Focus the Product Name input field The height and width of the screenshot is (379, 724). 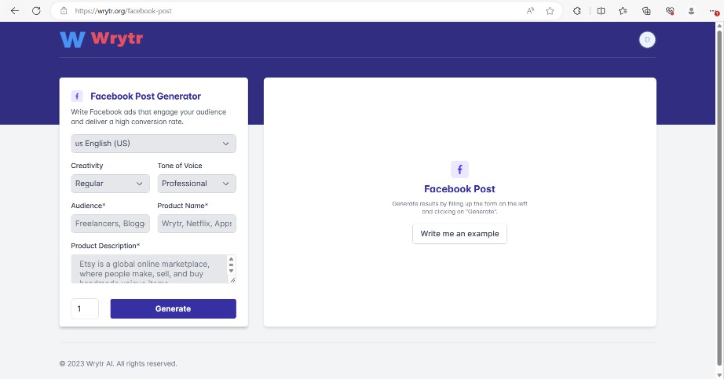(x=196, y=224)
